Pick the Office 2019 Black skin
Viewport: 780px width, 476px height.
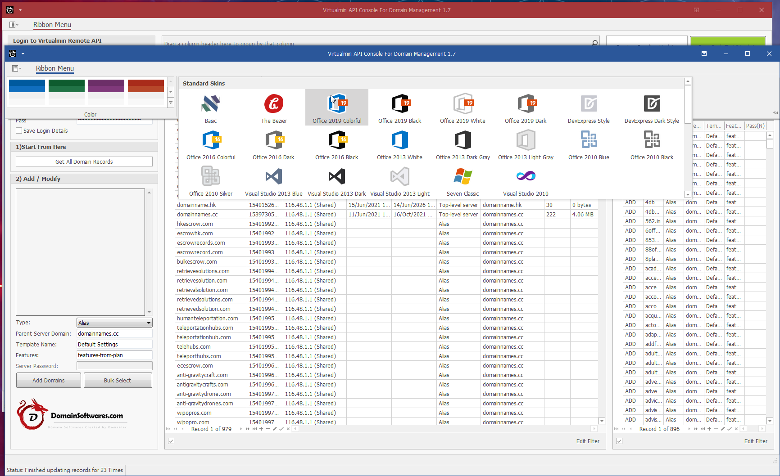tap(400, 108)
